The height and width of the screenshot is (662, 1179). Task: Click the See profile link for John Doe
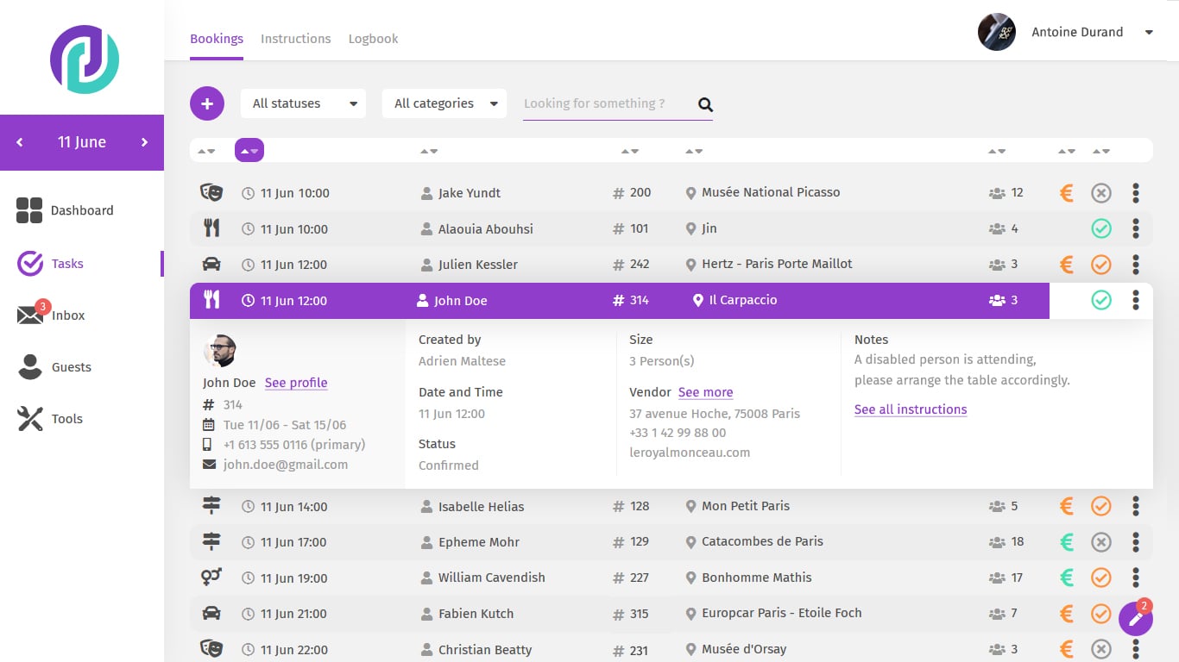pyautogui.click(x=296, y=383)
